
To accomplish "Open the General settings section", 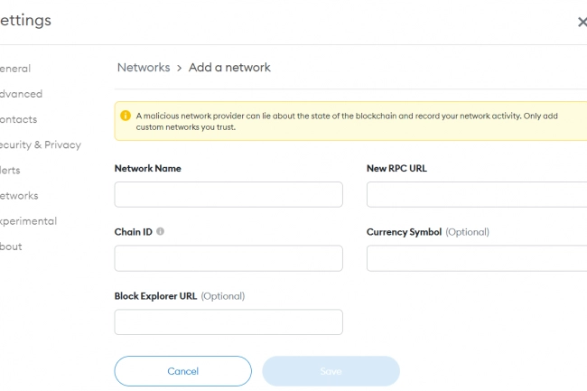I will point(15,69).
